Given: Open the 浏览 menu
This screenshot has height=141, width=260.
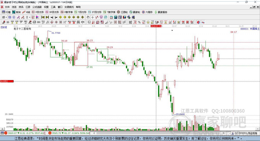Looking at the screenshot, I should click(14, 7).
